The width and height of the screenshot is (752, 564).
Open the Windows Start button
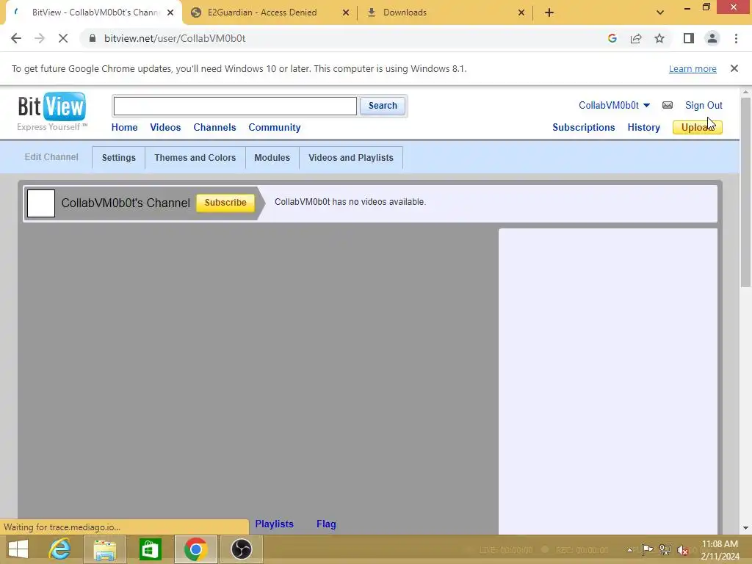point(18,549)
